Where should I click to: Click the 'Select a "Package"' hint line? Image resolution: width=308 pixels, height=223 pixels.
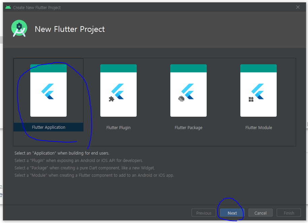point(85,168)
